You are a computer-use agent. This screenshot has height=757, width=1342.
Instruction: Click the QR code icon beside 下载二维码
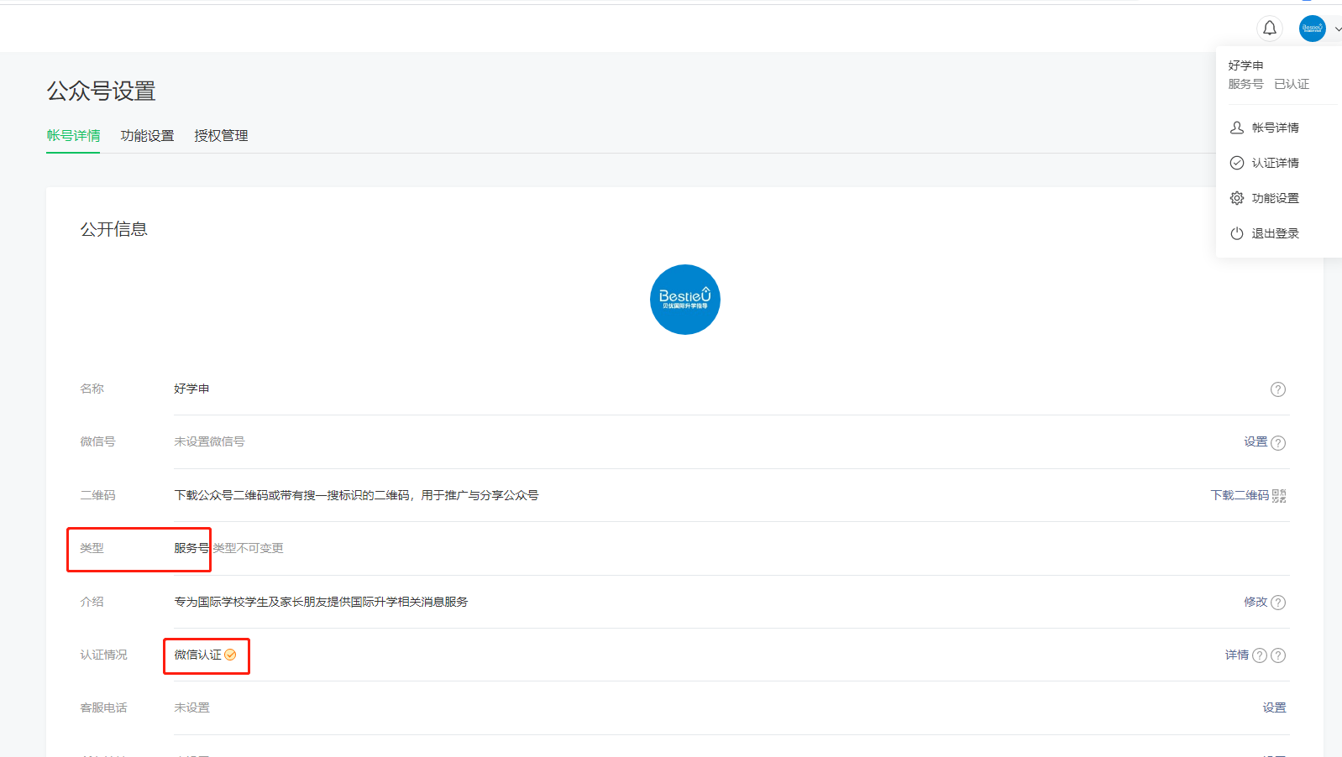pyautogui.click(x=1279, y=496)
